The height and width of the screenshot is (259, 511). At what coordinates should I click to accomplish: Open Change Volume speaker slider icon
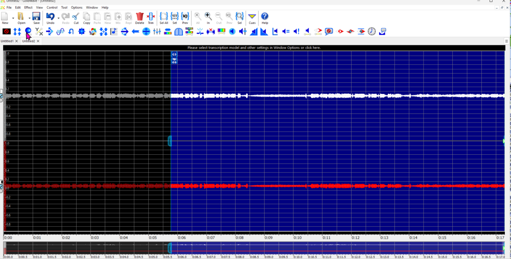[243, 32]
